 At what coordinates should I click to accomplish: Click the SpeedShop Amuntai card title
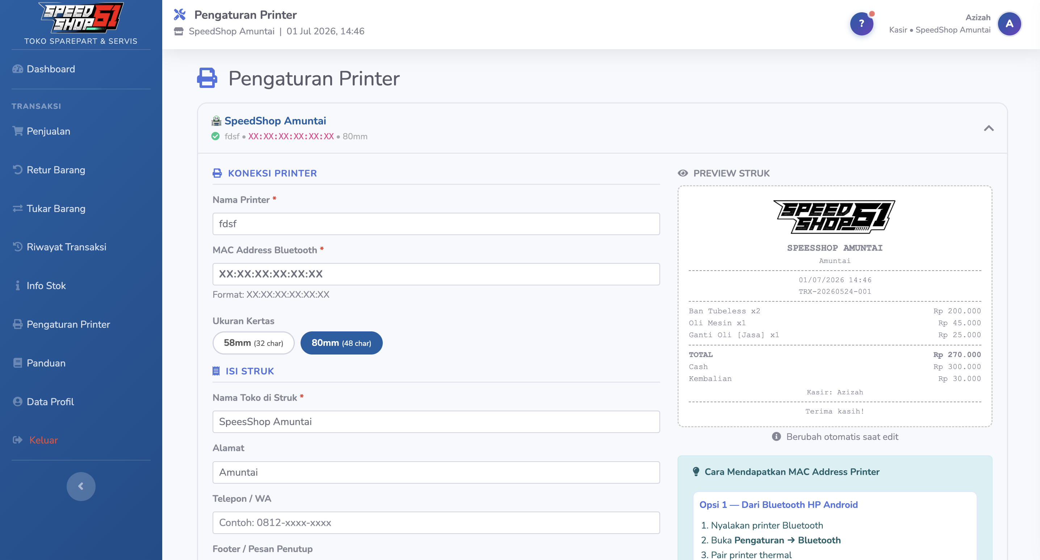[275, 120]
